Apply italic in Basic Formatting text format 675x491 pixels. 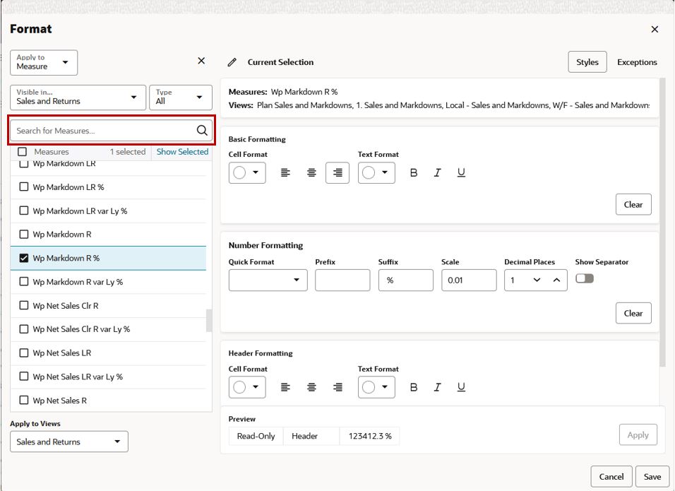(437, 173)
